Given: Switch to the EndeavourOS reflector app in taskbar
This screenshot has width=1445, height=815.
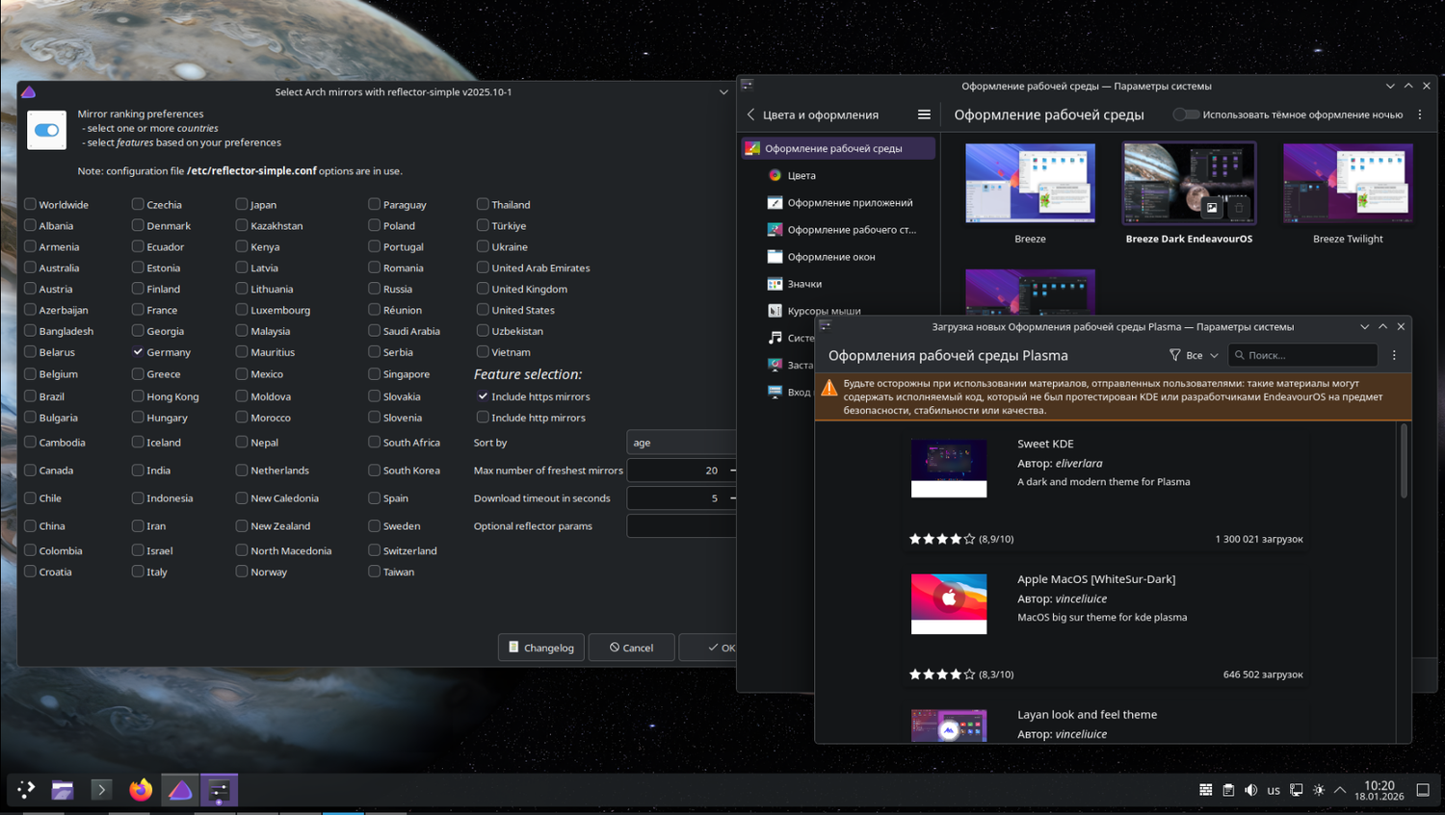Looking at the screenshot, I should click(x=180, y=790).
